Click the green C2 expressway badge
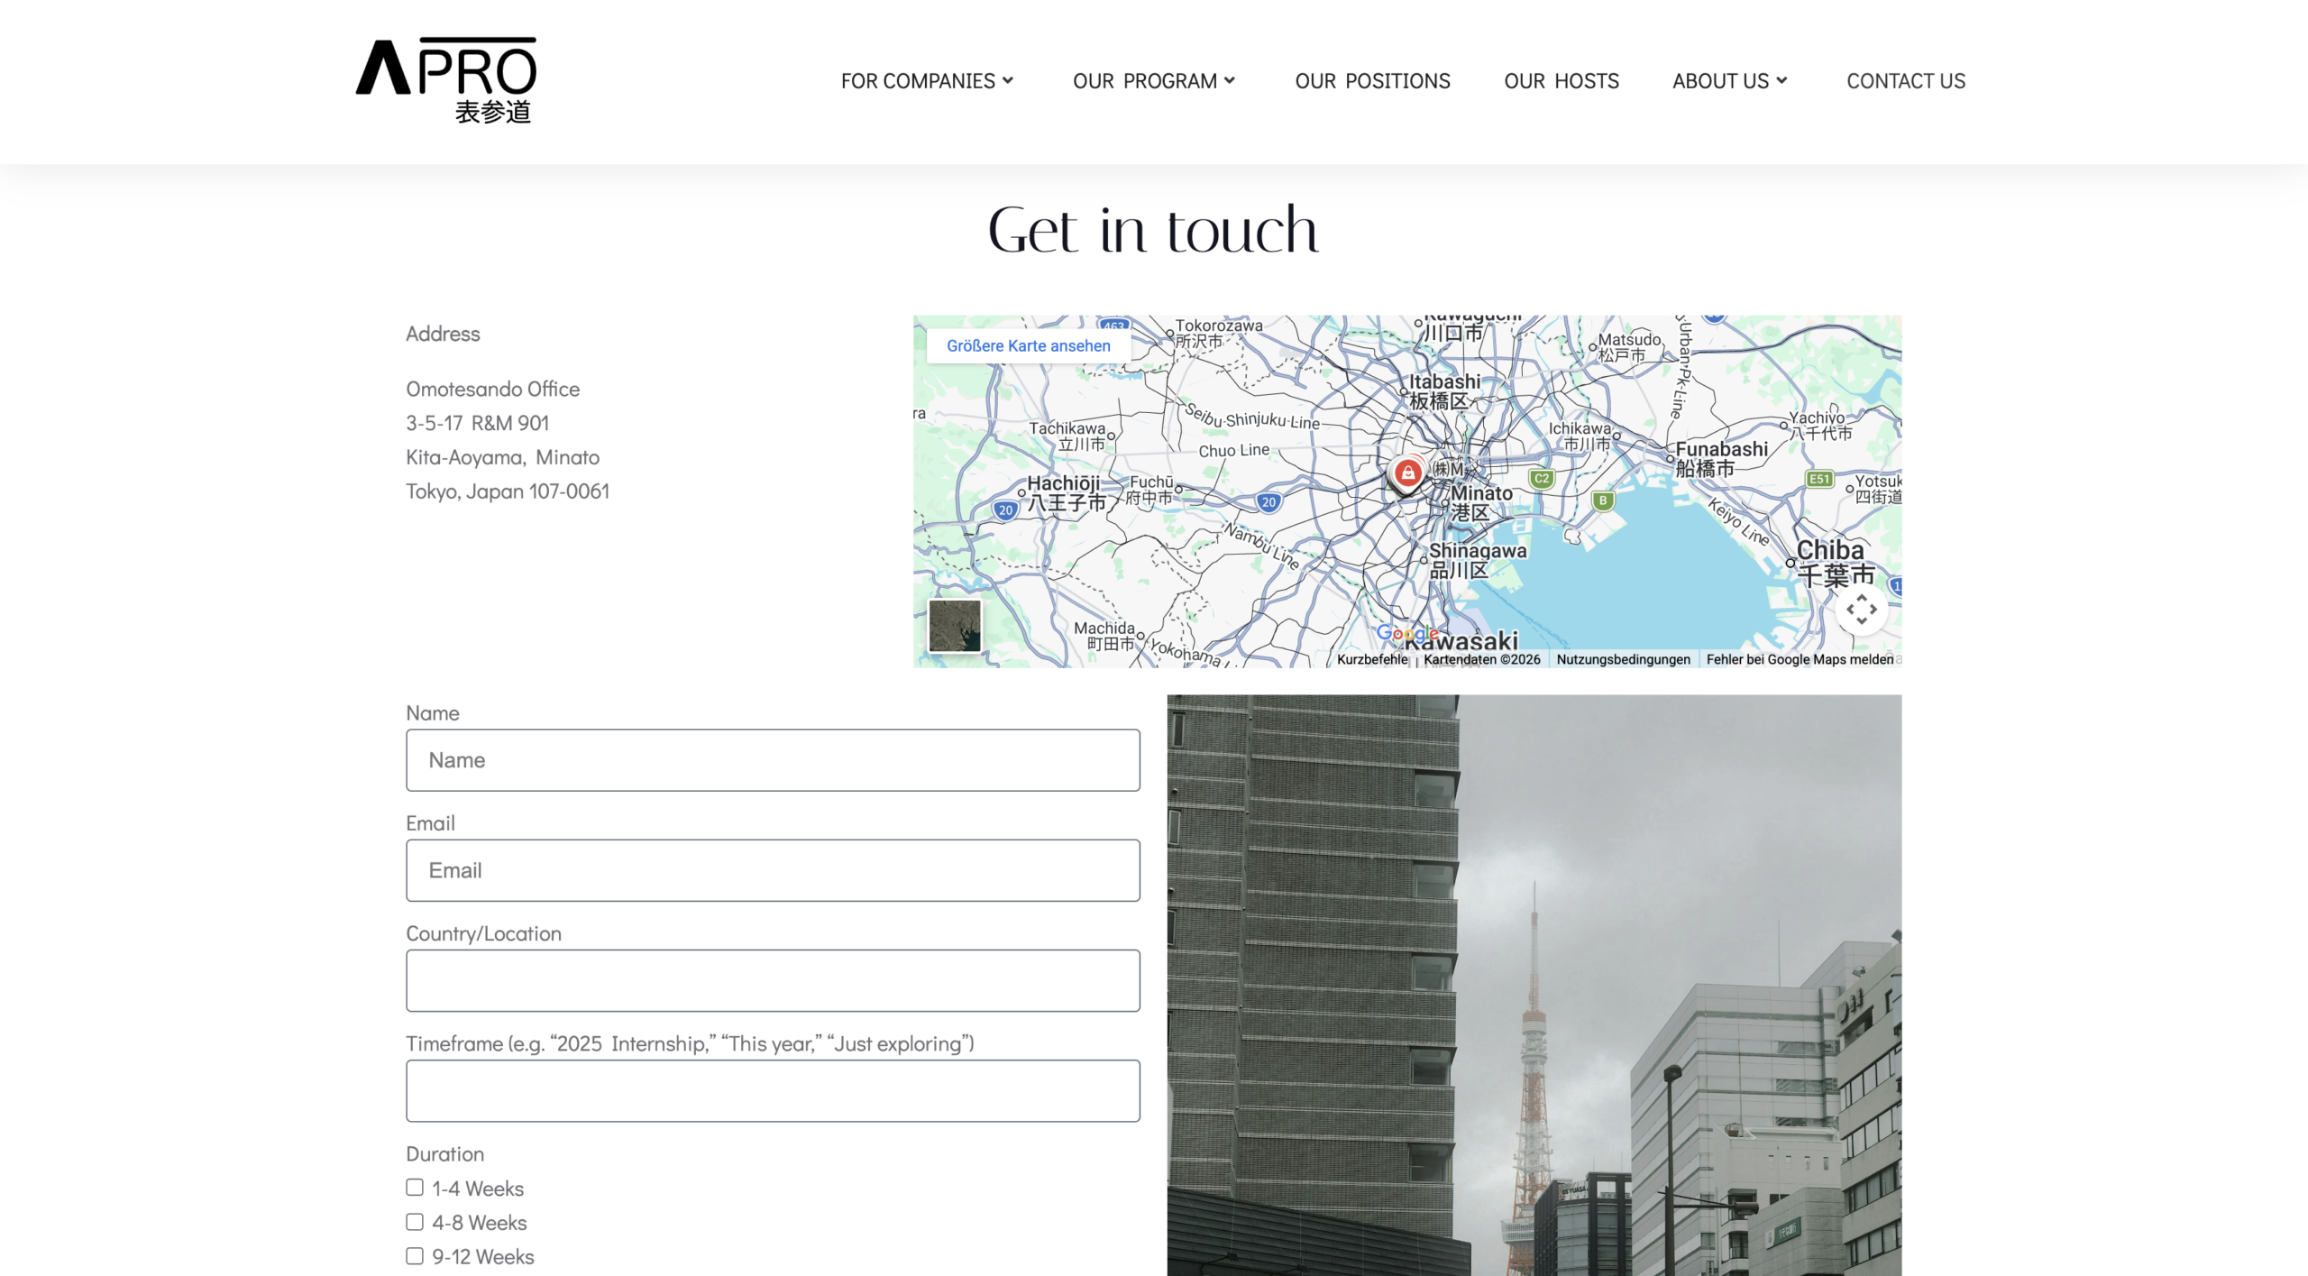This screenshot has height=1276, width=2308. (1541, 479)
